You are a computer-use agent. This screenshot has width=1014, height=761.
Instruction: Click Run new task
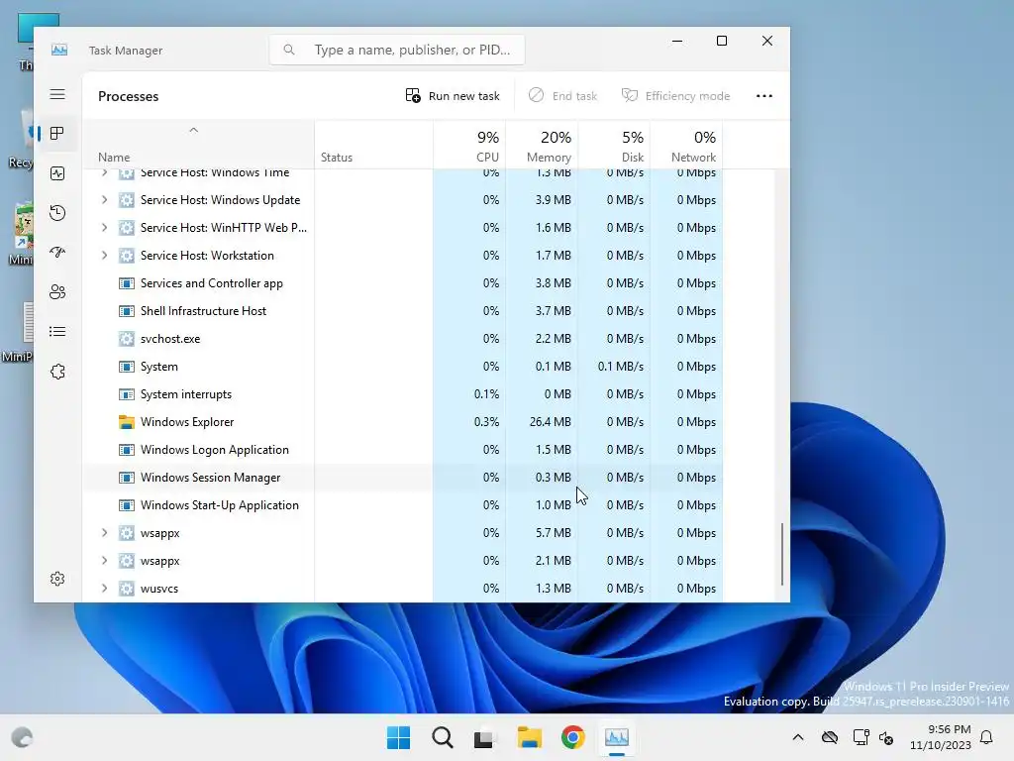453,96
